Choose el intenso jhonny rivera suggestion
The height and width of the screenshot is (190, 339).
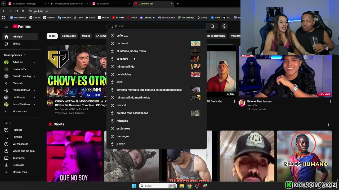pos(156,51)
